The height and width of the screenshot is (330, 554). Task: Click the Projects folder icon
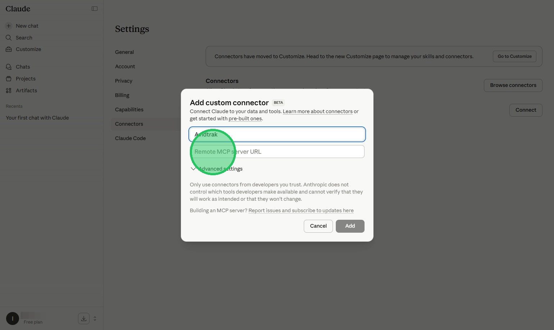tap(9, 79)
